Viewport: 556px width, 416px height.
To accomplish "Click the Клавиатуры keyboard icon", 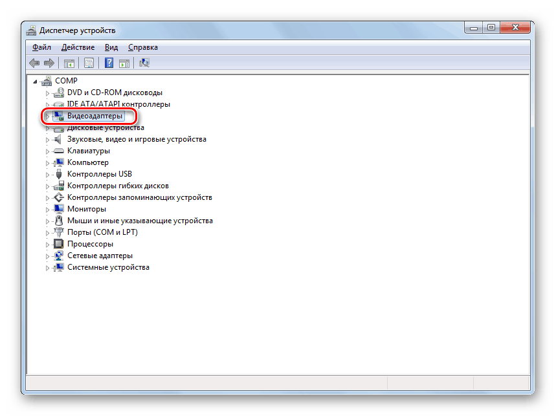I will coord(58,151).
